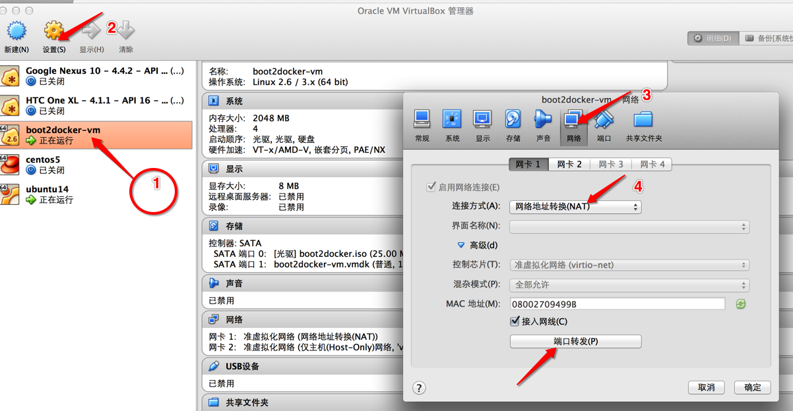The image size is (793, 411).
Task: Open 控制芯片(T) virtio-net dropdown
Action: pos(629,265)
